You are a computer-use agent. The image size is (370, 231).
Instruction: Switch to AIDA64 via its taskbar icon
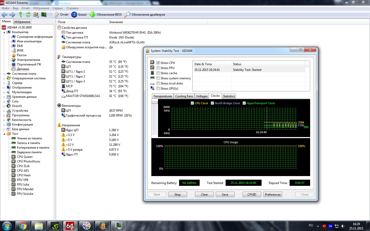(x=70, y=226)
